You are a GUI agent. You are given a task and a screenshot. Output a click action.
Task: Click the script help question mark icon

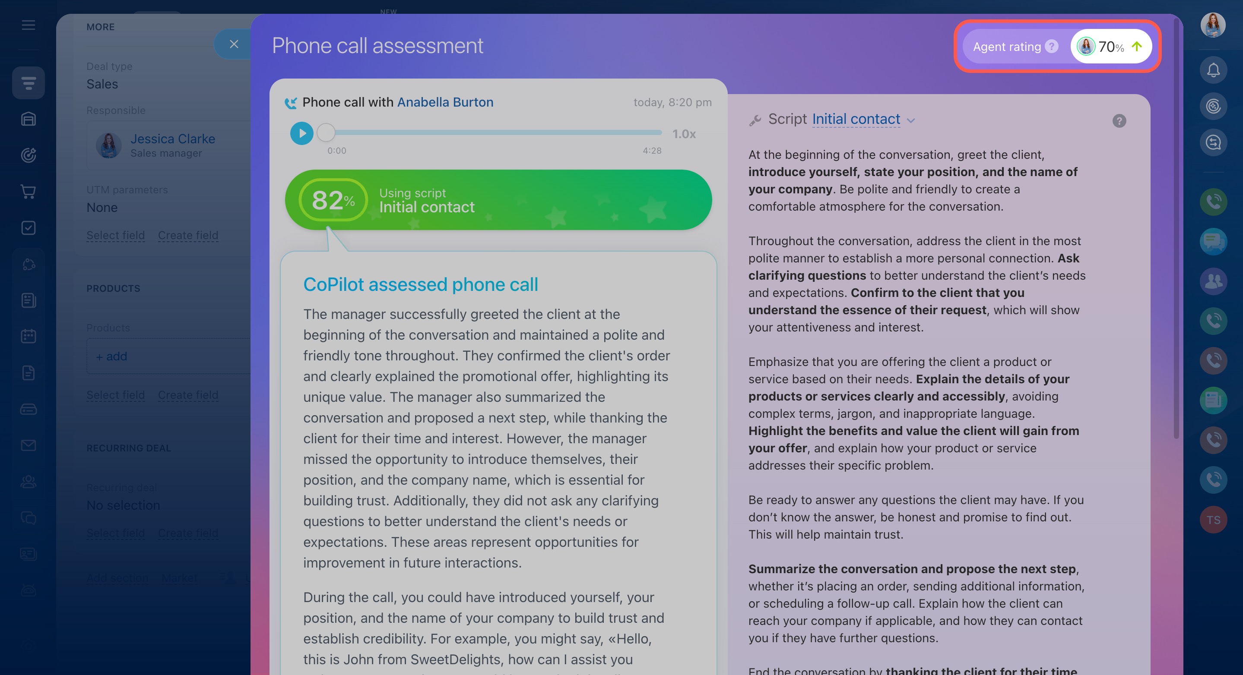click(1119, 120)
